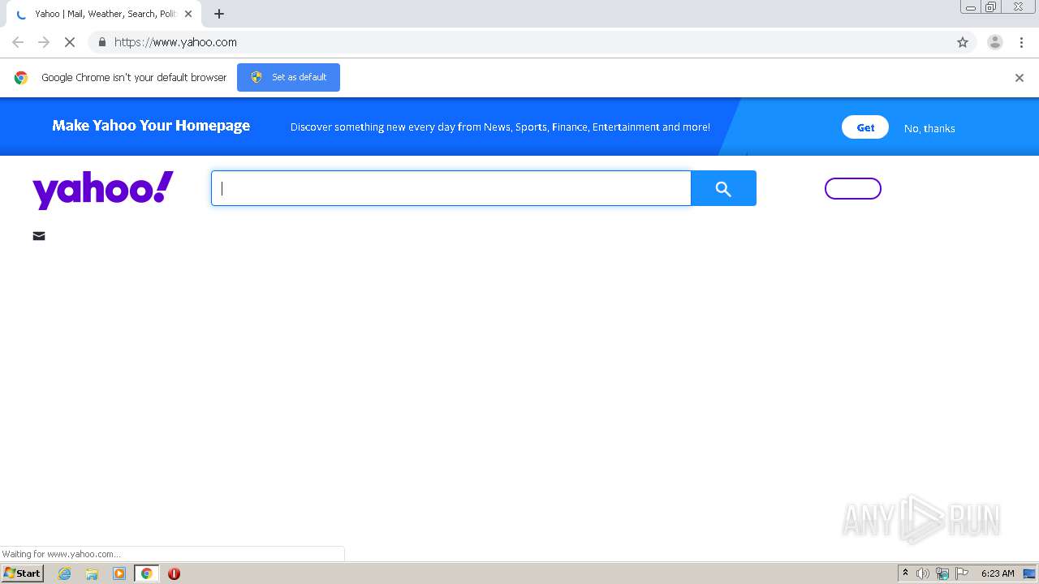Open Windows Explorer folder in taskbar

coord(92,573)
